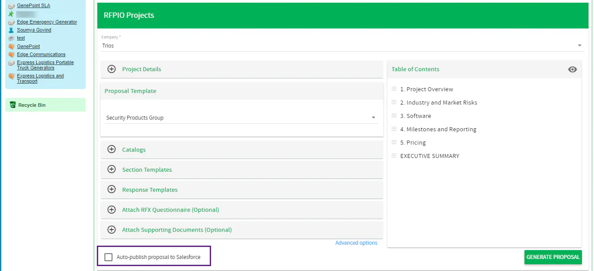Click the GENERATE PROPOSAL button
594x271 pixels.
pyautogui.click(x=553, y=257)
